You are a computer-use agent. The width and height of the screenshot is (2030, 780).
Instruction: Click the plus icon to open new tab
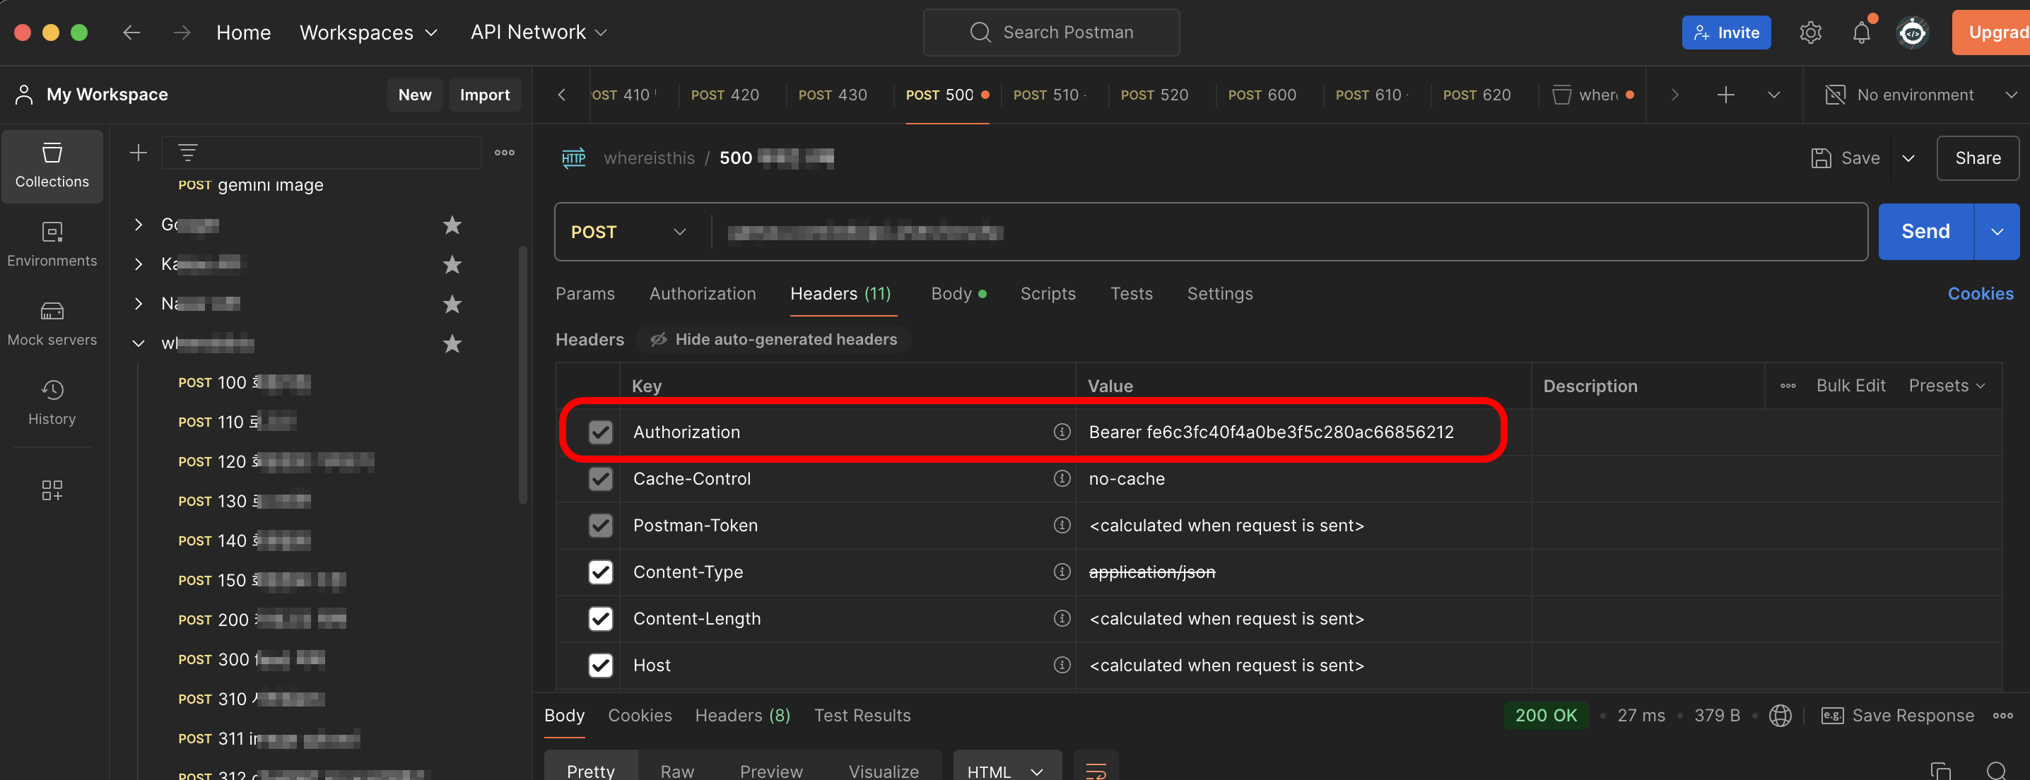(x=1725, y=95)
